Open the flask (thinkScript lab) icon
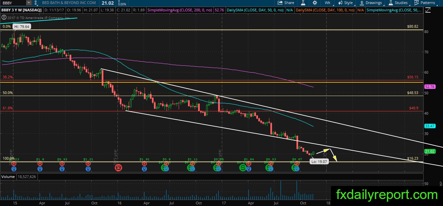This screenshot has width=443, height=206. 303,3
